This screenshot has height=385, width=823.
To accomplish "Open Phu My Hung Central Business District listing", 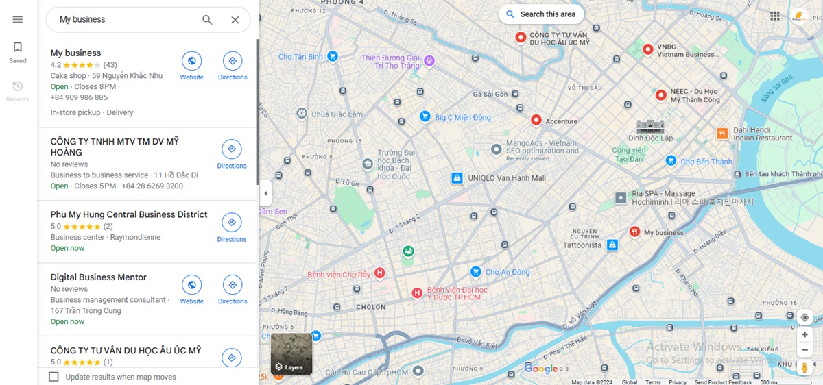I will [x=129, y=215].
